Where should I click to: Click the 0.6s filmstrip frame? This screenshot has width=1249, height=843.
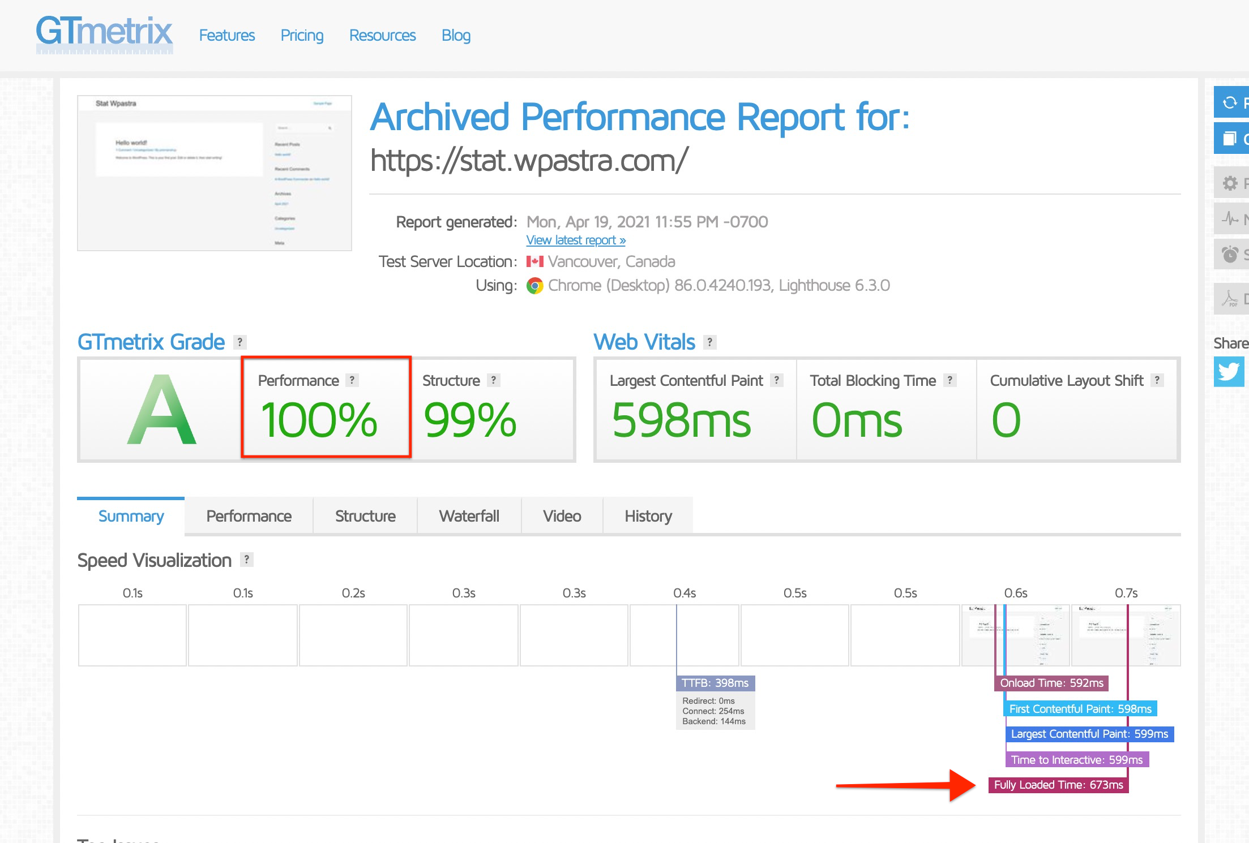pyautogui.click(x=1016, y=635)
